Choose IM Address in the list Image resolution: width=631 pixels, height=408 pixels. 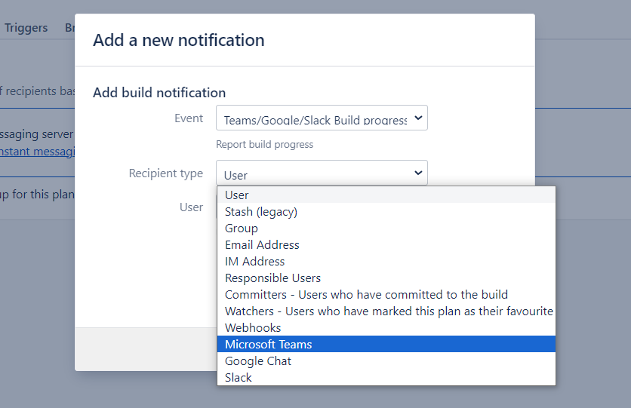[255, 261]
